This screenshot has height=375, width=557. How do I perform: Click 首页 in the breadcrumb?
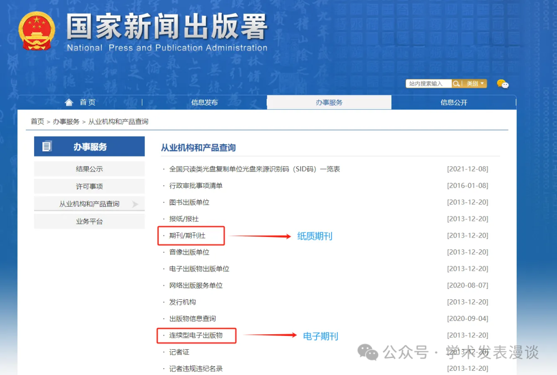click(37, 122)
